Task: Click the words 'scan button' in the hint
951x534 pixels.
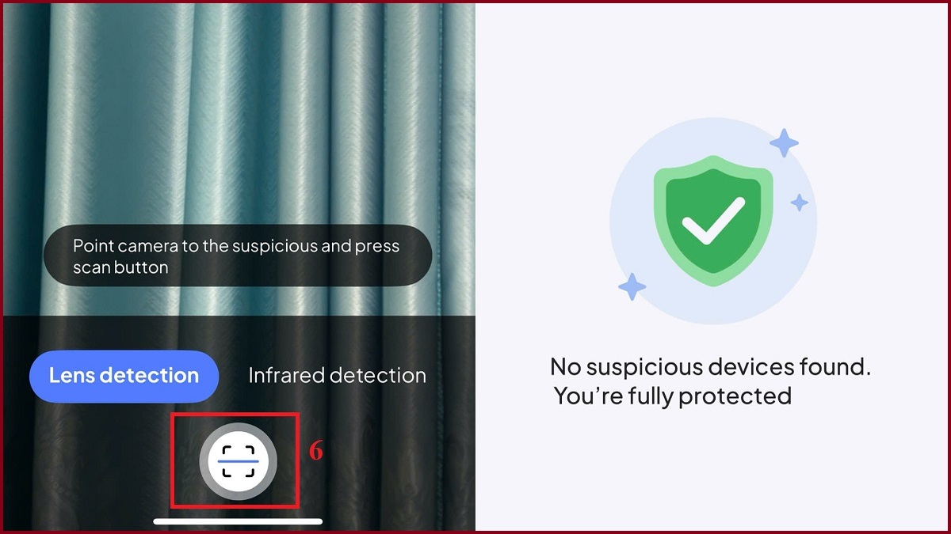Action: [120, 267]
